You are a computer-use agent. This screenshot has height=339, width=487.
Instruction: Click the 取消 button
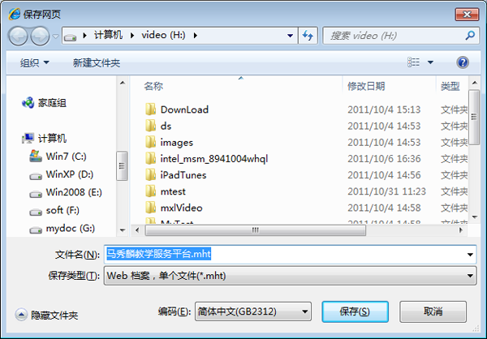click(x=433, y=311)
